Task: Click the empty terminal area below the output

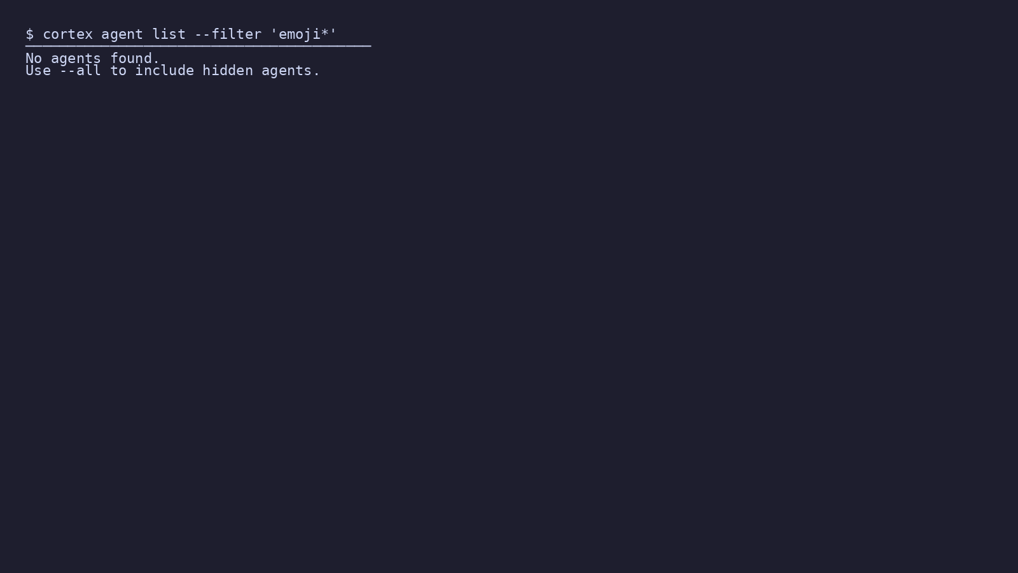Action: click(509, 318)
